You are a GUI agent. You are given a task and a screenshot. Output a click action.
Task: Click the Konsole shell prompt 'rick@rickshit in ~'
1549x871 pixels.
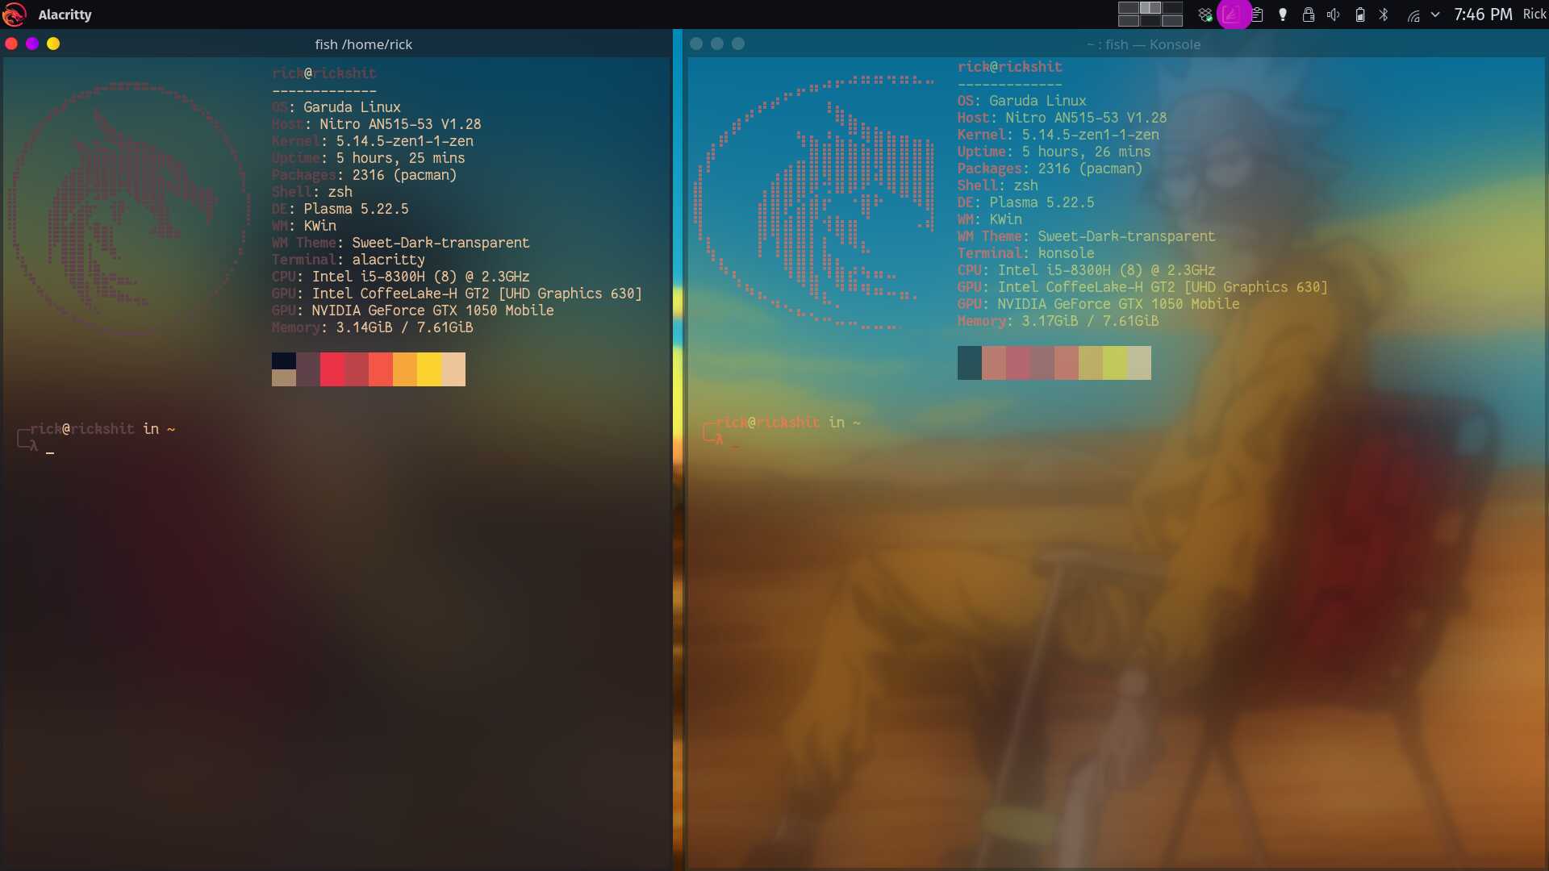[788, 423]
